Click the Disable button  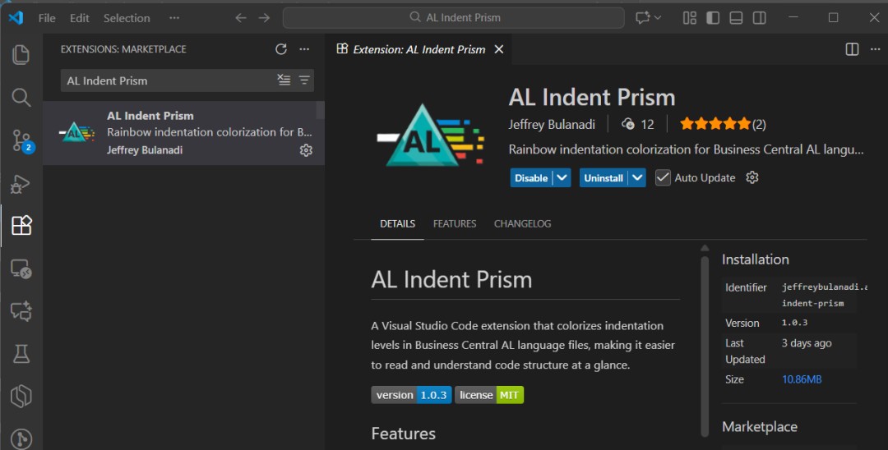531,177
